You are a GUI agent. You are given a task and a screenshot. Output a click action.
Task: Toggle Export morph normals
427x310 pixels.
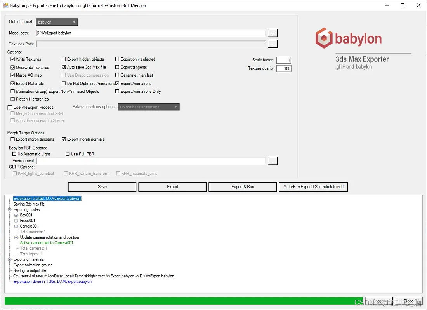coord(64,139)
